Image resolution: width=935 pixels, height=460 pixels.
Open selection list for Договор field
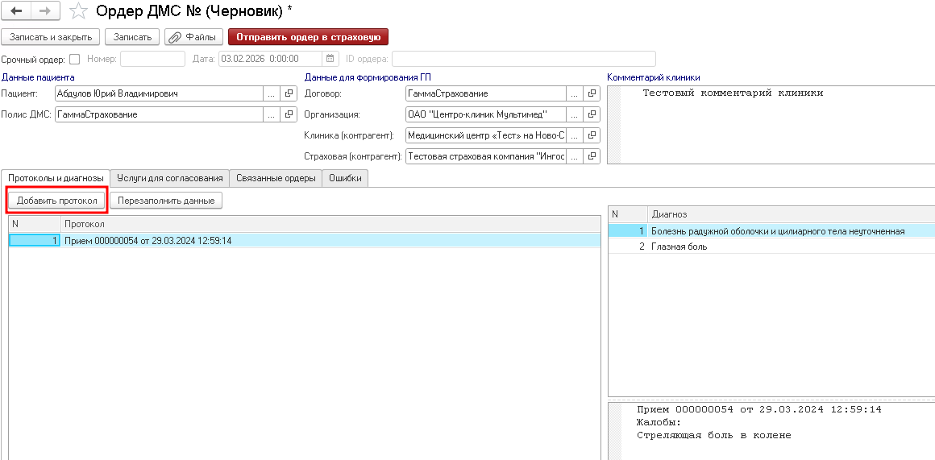pos(575,93)
